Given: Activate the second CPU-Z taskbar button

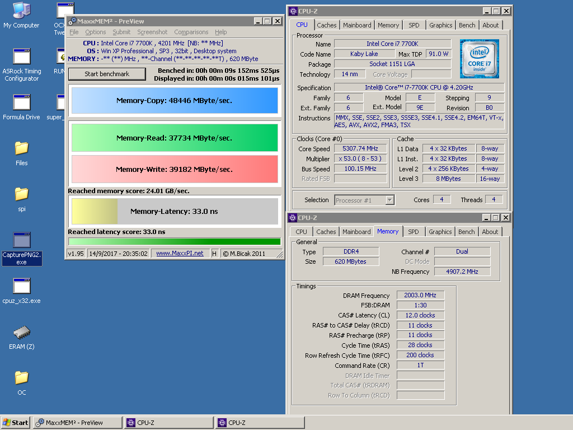Looking at the screenshot, I should coord(260,423).
